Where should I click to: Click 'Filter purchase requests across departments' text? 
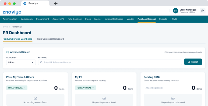pyautogui.click(x=183, y=52)
